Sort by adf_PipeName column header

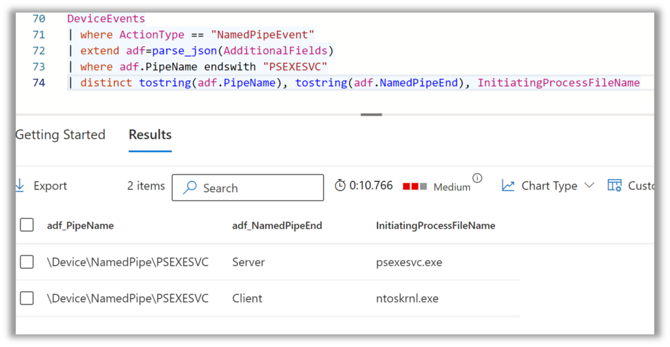(x=80, y=225)
